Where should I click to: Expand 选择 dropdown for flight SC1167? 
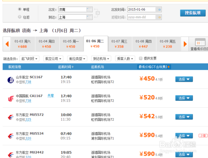pyautogui.click(x=184, y=79)
